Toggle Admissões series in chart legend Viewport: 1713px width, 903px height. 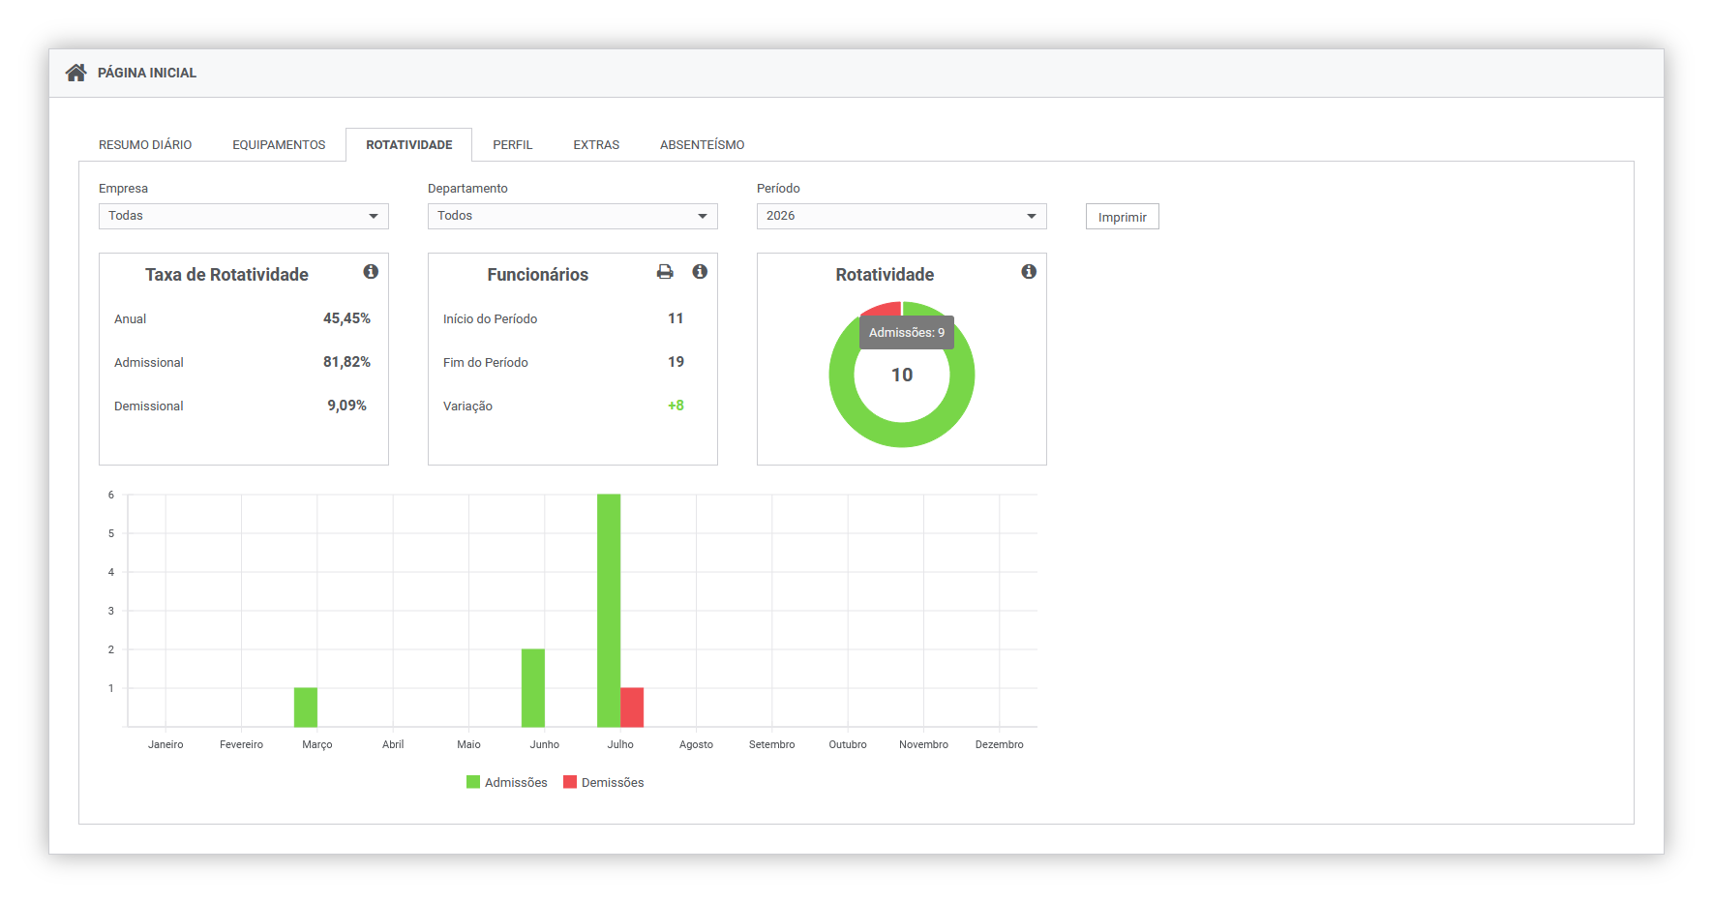tap(507, 782)
